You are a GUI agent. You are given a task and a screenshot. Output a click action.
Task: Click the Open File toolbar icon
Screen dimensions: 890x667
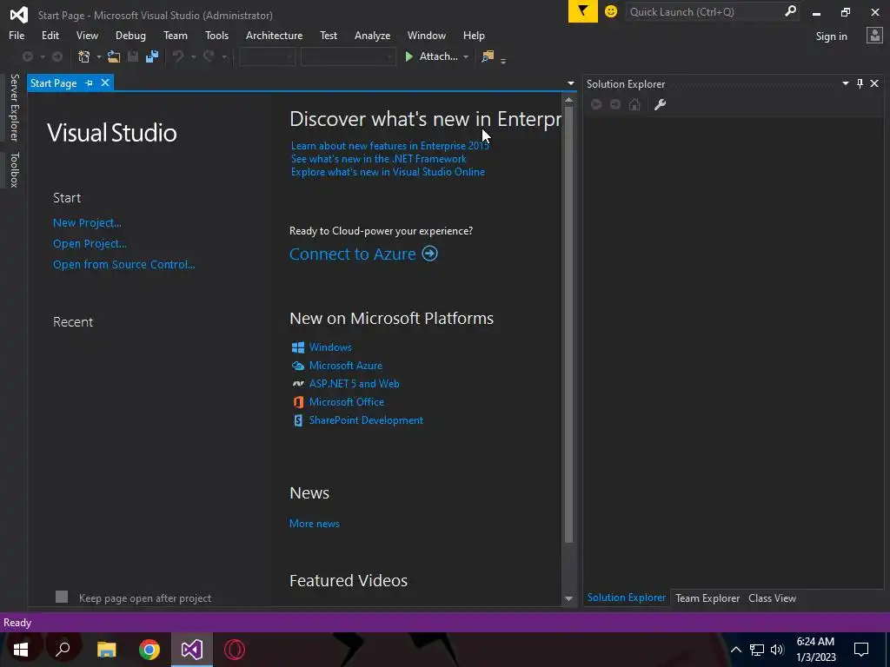click(x=114, y=56)
